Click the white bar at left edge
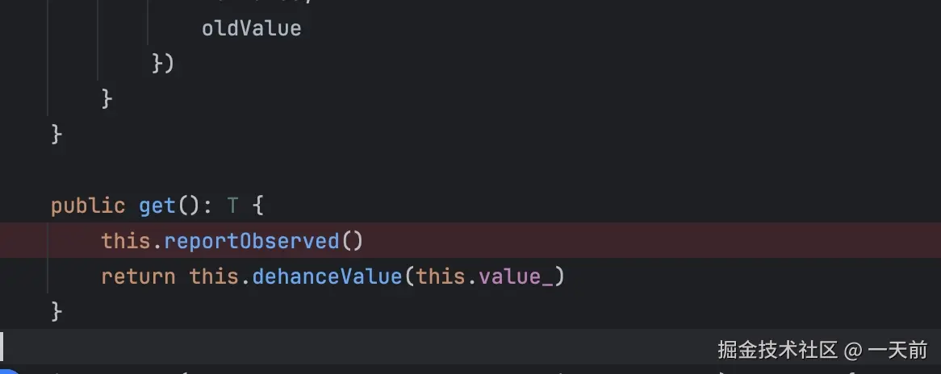The height and width of the screenshot is (374, 941). 2,346
